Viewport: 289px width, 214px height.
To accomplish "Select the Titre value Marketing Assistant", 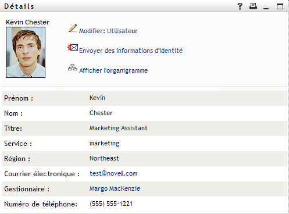I will click(x=119, y=128).
